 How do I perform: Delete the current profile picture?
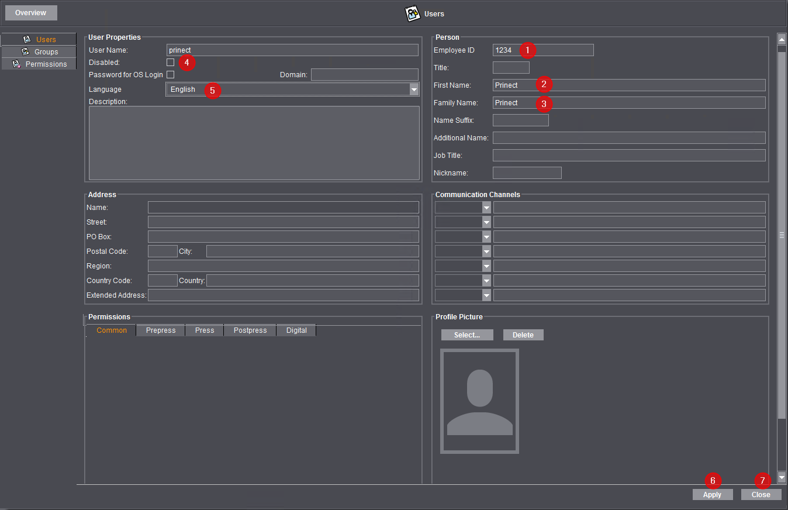[x=523, y=335]
